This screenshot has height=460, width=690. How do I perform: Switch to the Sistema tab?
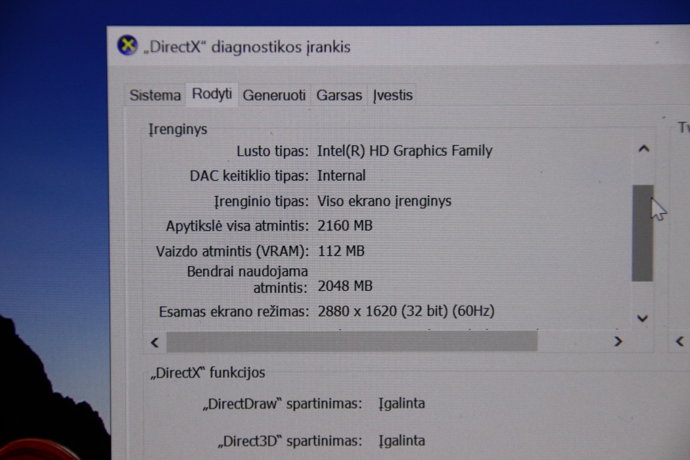[x=155, y=95]
